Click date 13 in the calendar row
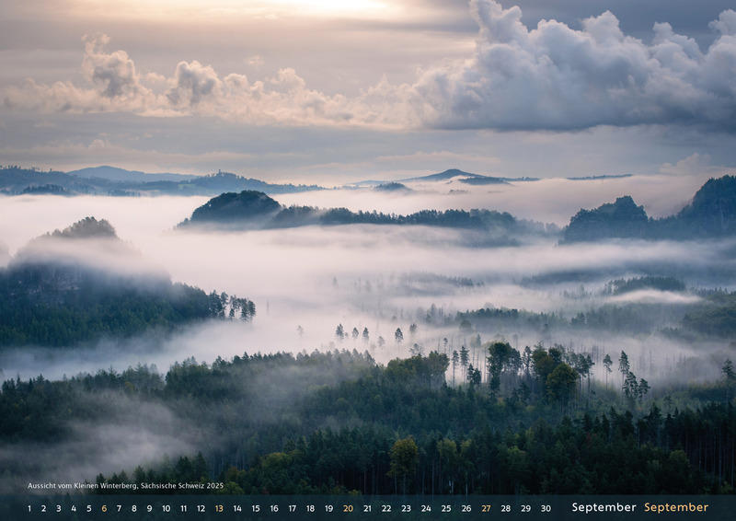 [x=219, y=508]
